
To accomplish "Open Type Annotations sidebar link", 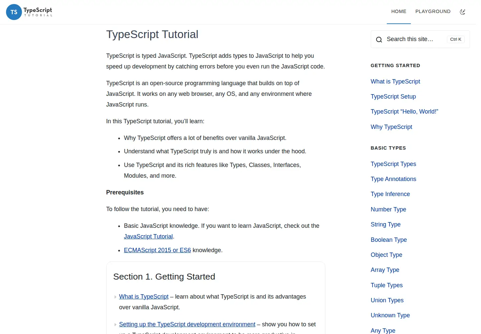I will click(393, 179).
